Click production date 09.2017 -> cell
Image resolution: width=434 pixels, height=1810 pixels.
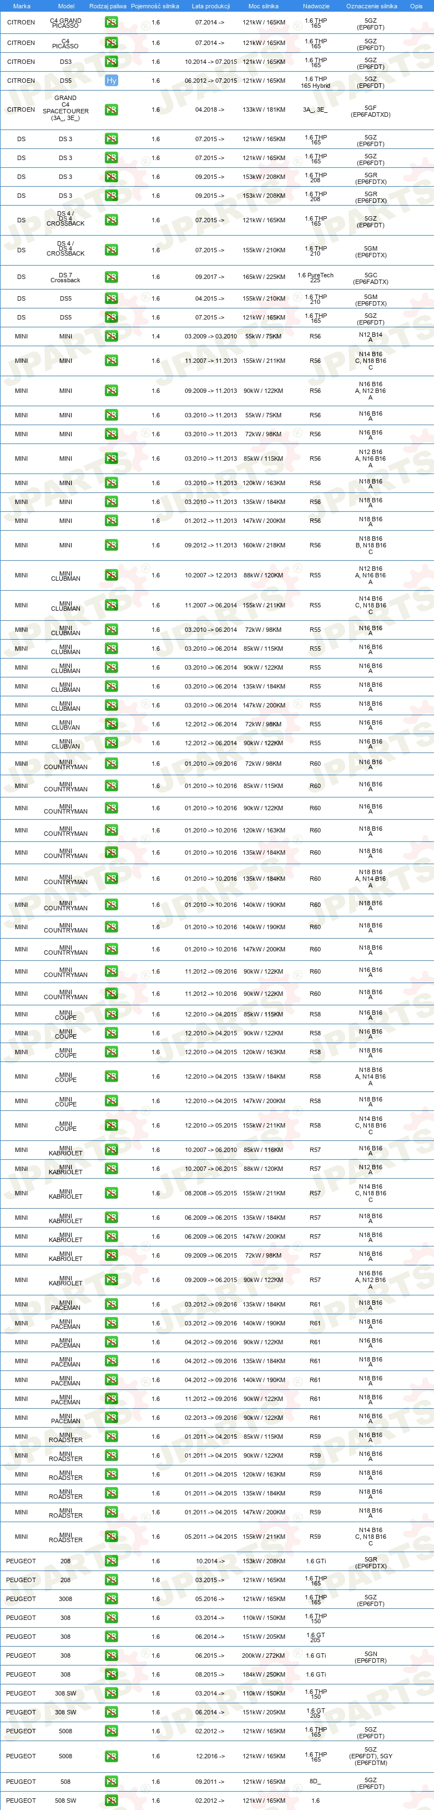(x=210, y=277)
